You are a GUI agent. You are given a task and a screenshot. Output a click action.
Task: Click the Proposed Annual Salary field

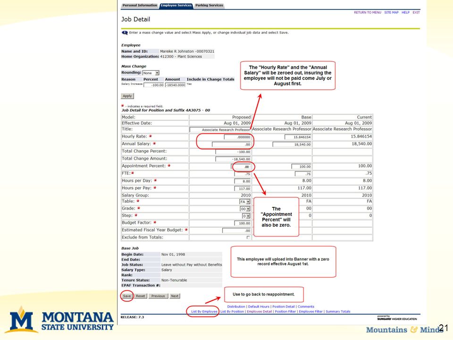pyautogui.click(x=231, y=144)
